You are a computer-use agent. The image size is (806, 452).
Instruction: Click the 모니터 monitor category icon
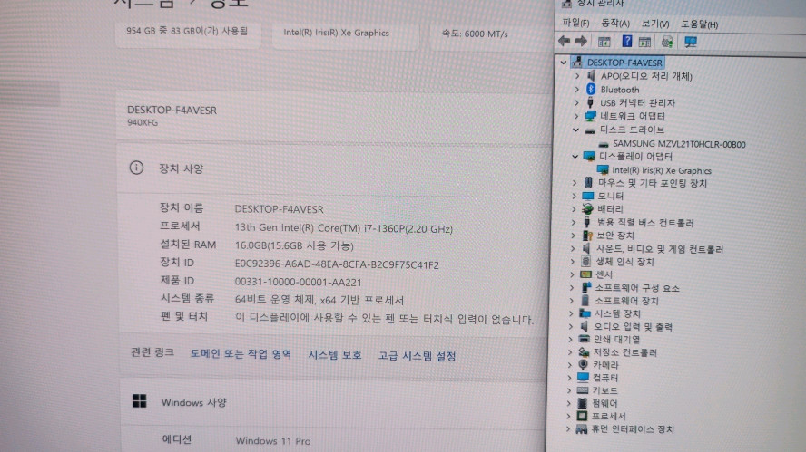pos(587,196)
